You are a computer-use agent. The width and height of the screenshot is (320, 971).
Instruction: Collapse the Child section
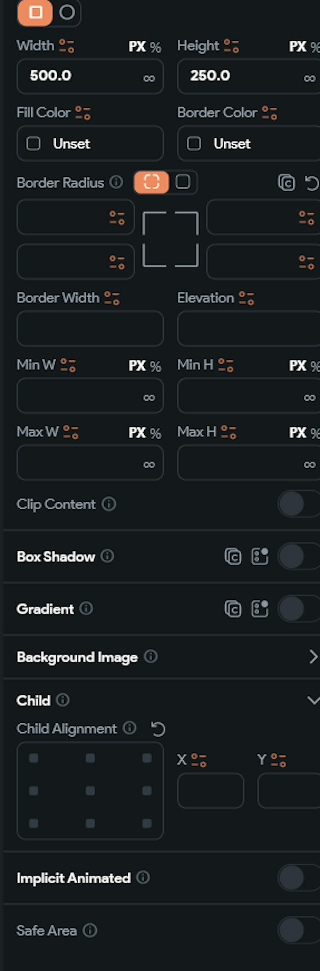(312, 700)
